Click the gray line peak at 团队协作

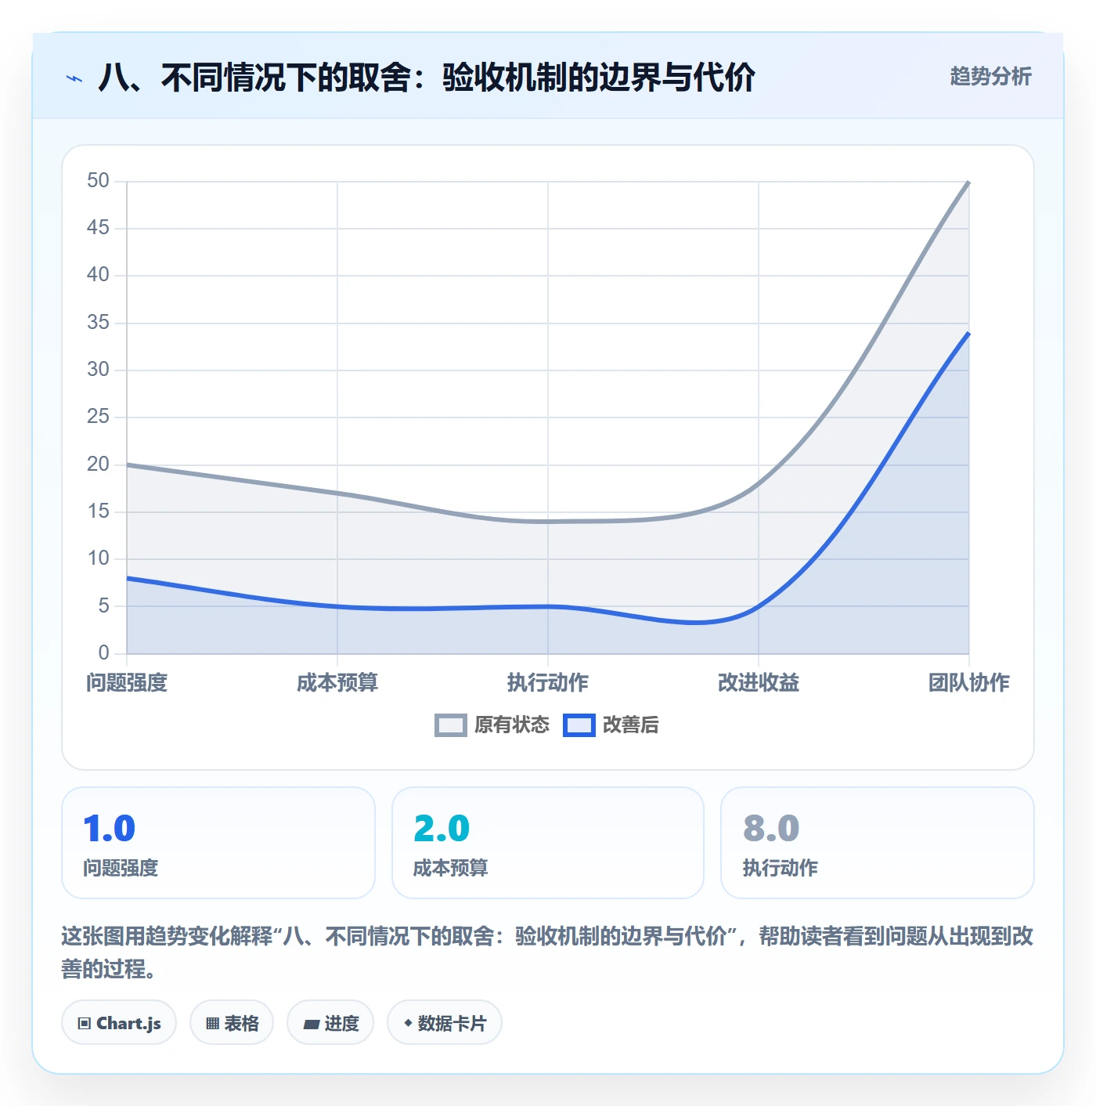(969, 182)
